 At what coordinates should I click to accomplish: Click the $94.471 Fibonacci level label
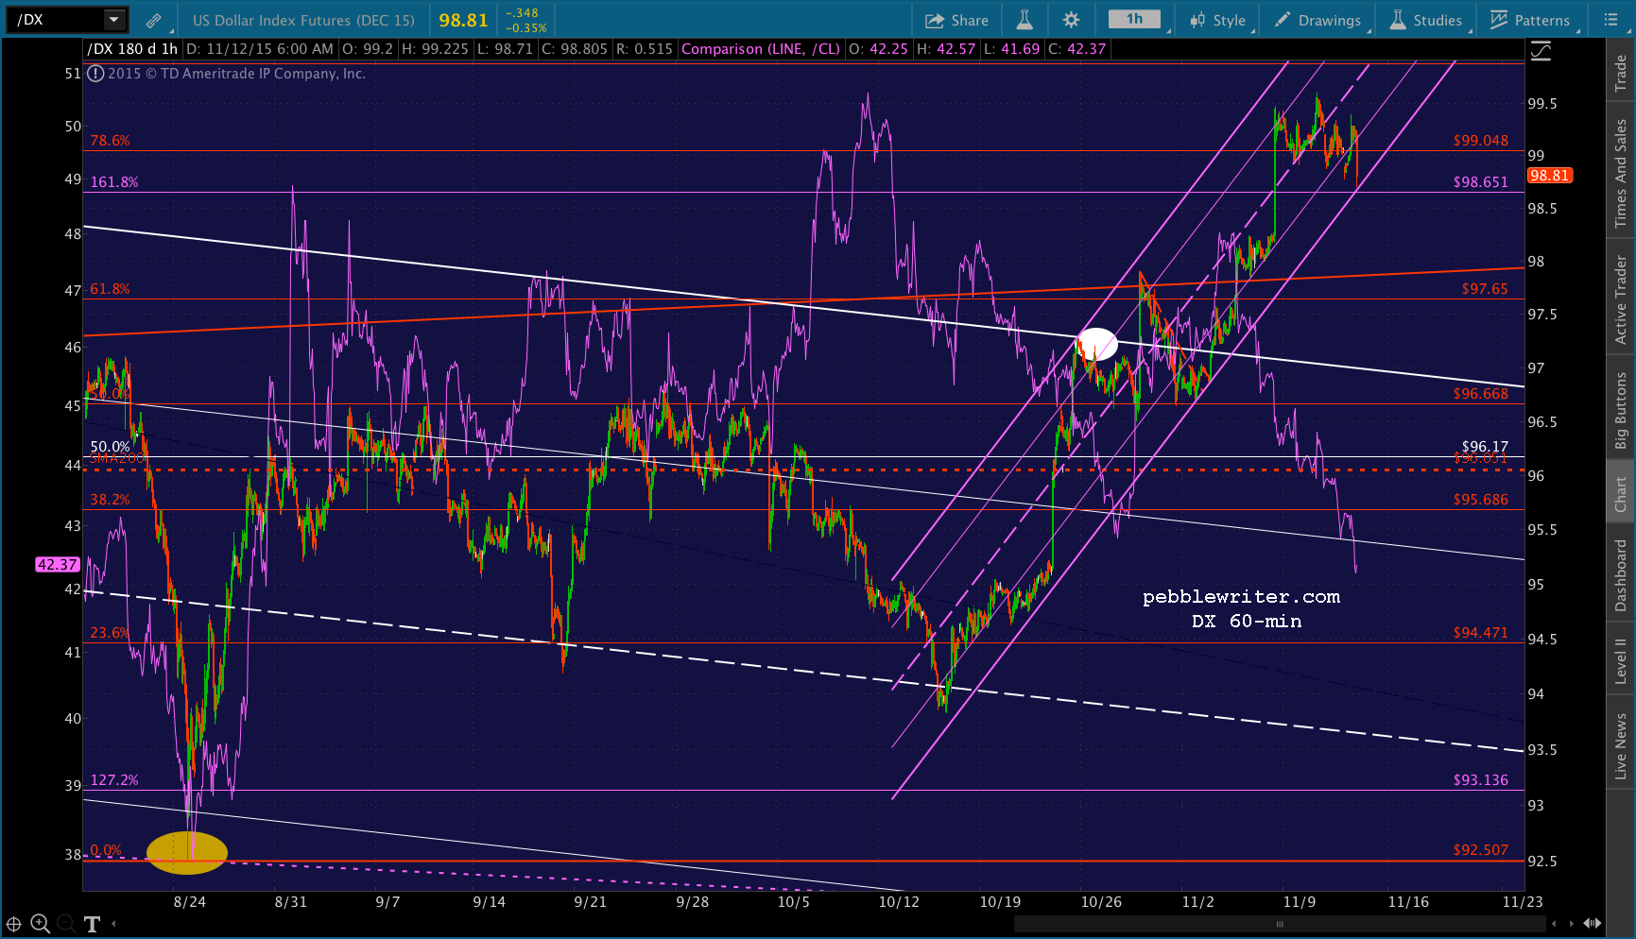(1481, 633)
